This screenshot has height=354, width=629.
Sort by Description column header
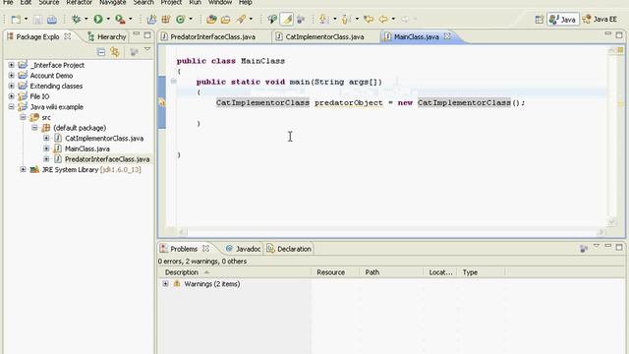235,272
